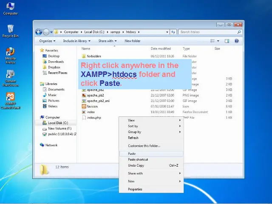Image resolution: width=272 pixels, height=204 pixels.
Task: Open Favorites star in navigation pane
Action: (x=42, y=50)
